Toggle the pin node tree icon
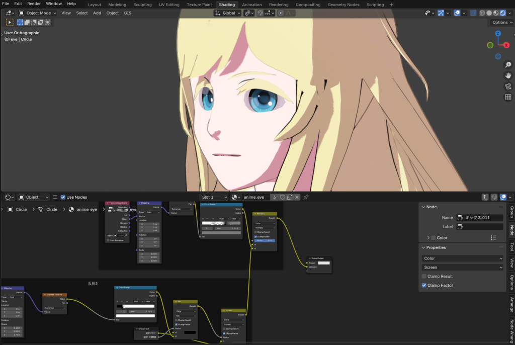 click(x=306, y=197)
